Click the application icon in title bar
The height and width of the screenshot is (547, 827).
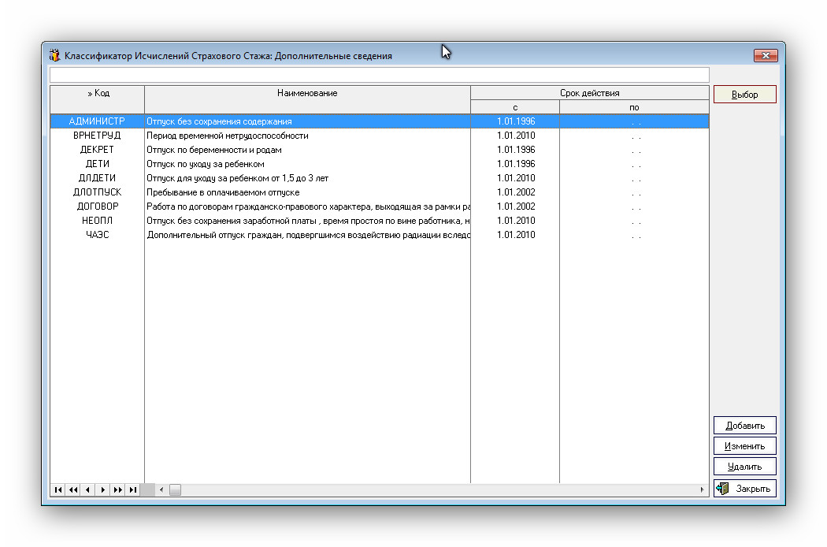coord(54,56)
